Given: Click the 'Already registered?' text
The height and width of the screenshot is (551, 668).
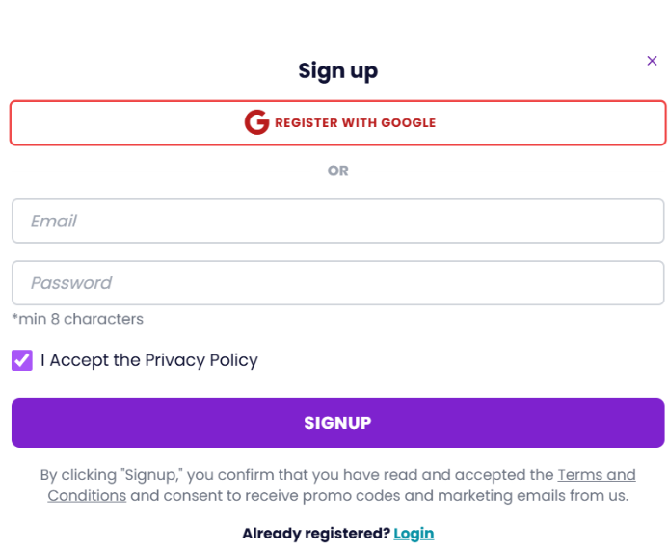Looking at the screenshot, I should coord(316,534).
